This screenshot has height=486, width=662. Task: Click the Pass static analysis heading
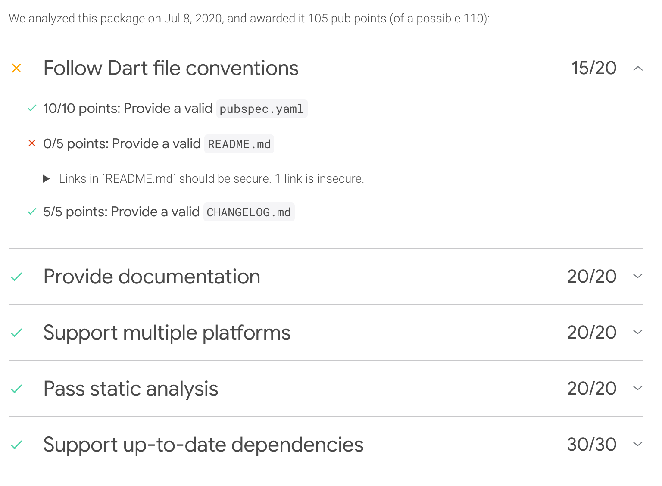(131, 389)
